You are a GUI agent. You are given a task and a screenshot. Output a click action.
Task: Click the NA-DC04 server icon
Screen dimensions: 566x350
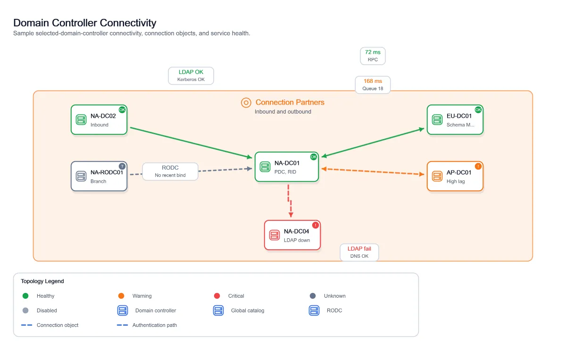274,235
